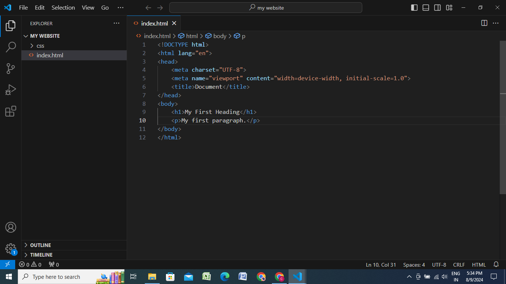Open Task View in the taskbar
This screenshot has height=284, width=506.
[133, 277]
